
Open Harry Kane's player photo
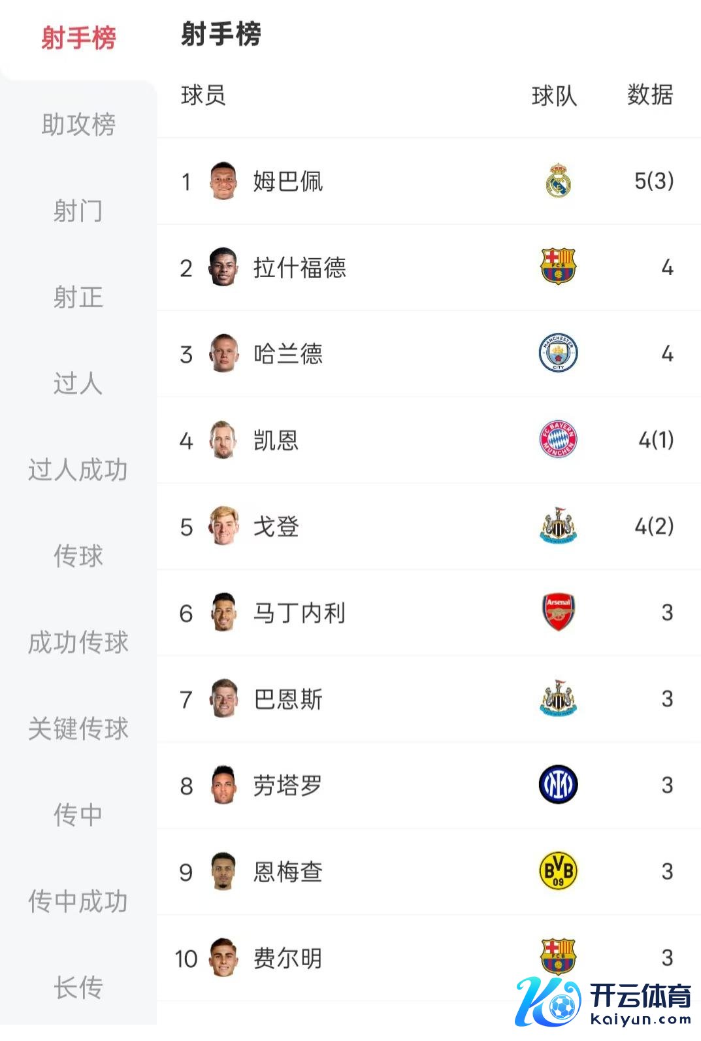[223, 440]
